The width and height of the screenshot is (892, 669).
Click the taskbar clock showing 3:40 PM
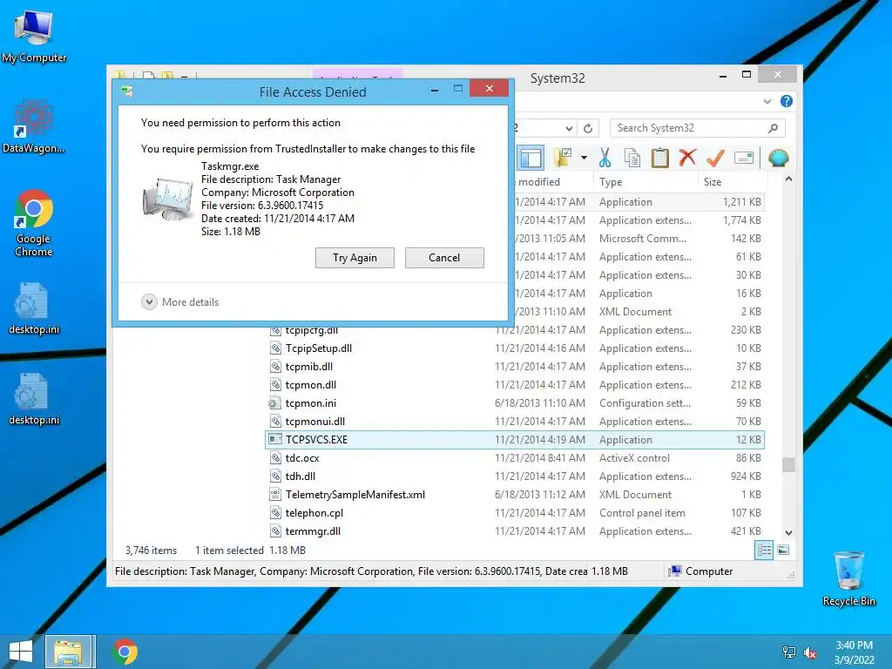click(x=854, y=652)
